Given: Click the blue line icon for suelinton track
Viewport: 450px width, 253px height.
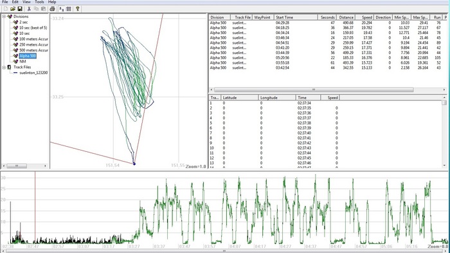Looking at the screenshot, I should 15,73.
